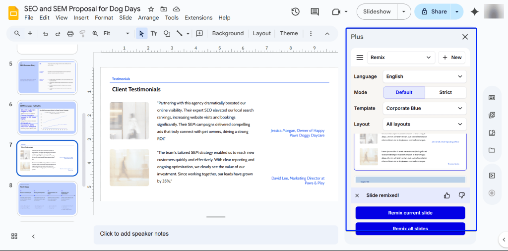This screenshot has height=251, width=508.
Task: Give thumbs up to remixed slide
Action: [x=447, y=195]
